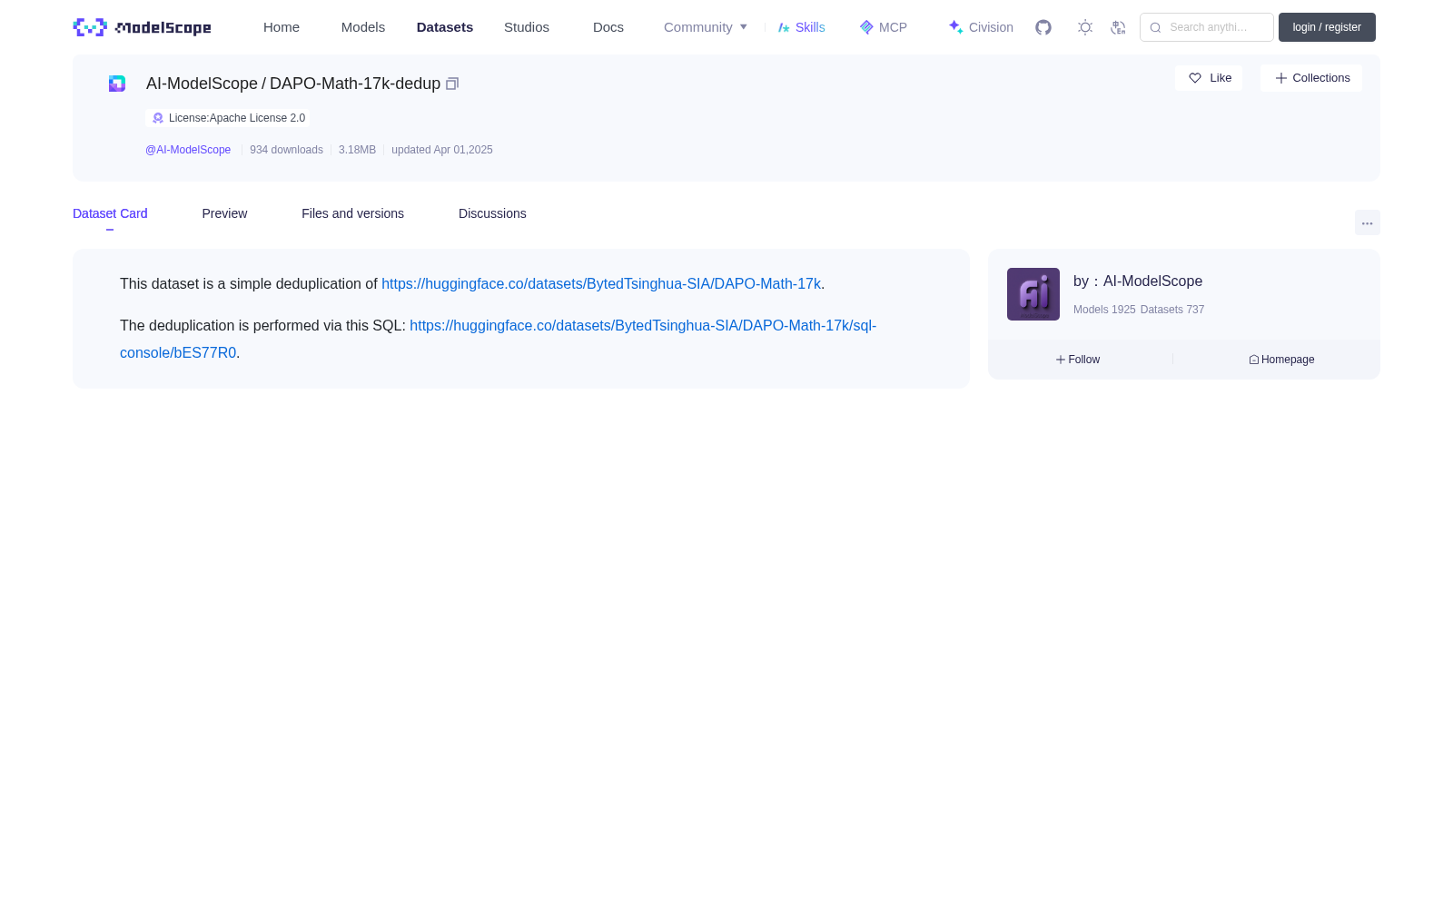The width and height of the screenshot is (1453, 908).
Task: Switch to Files and versions tab
Action: [x=352, y=213]
